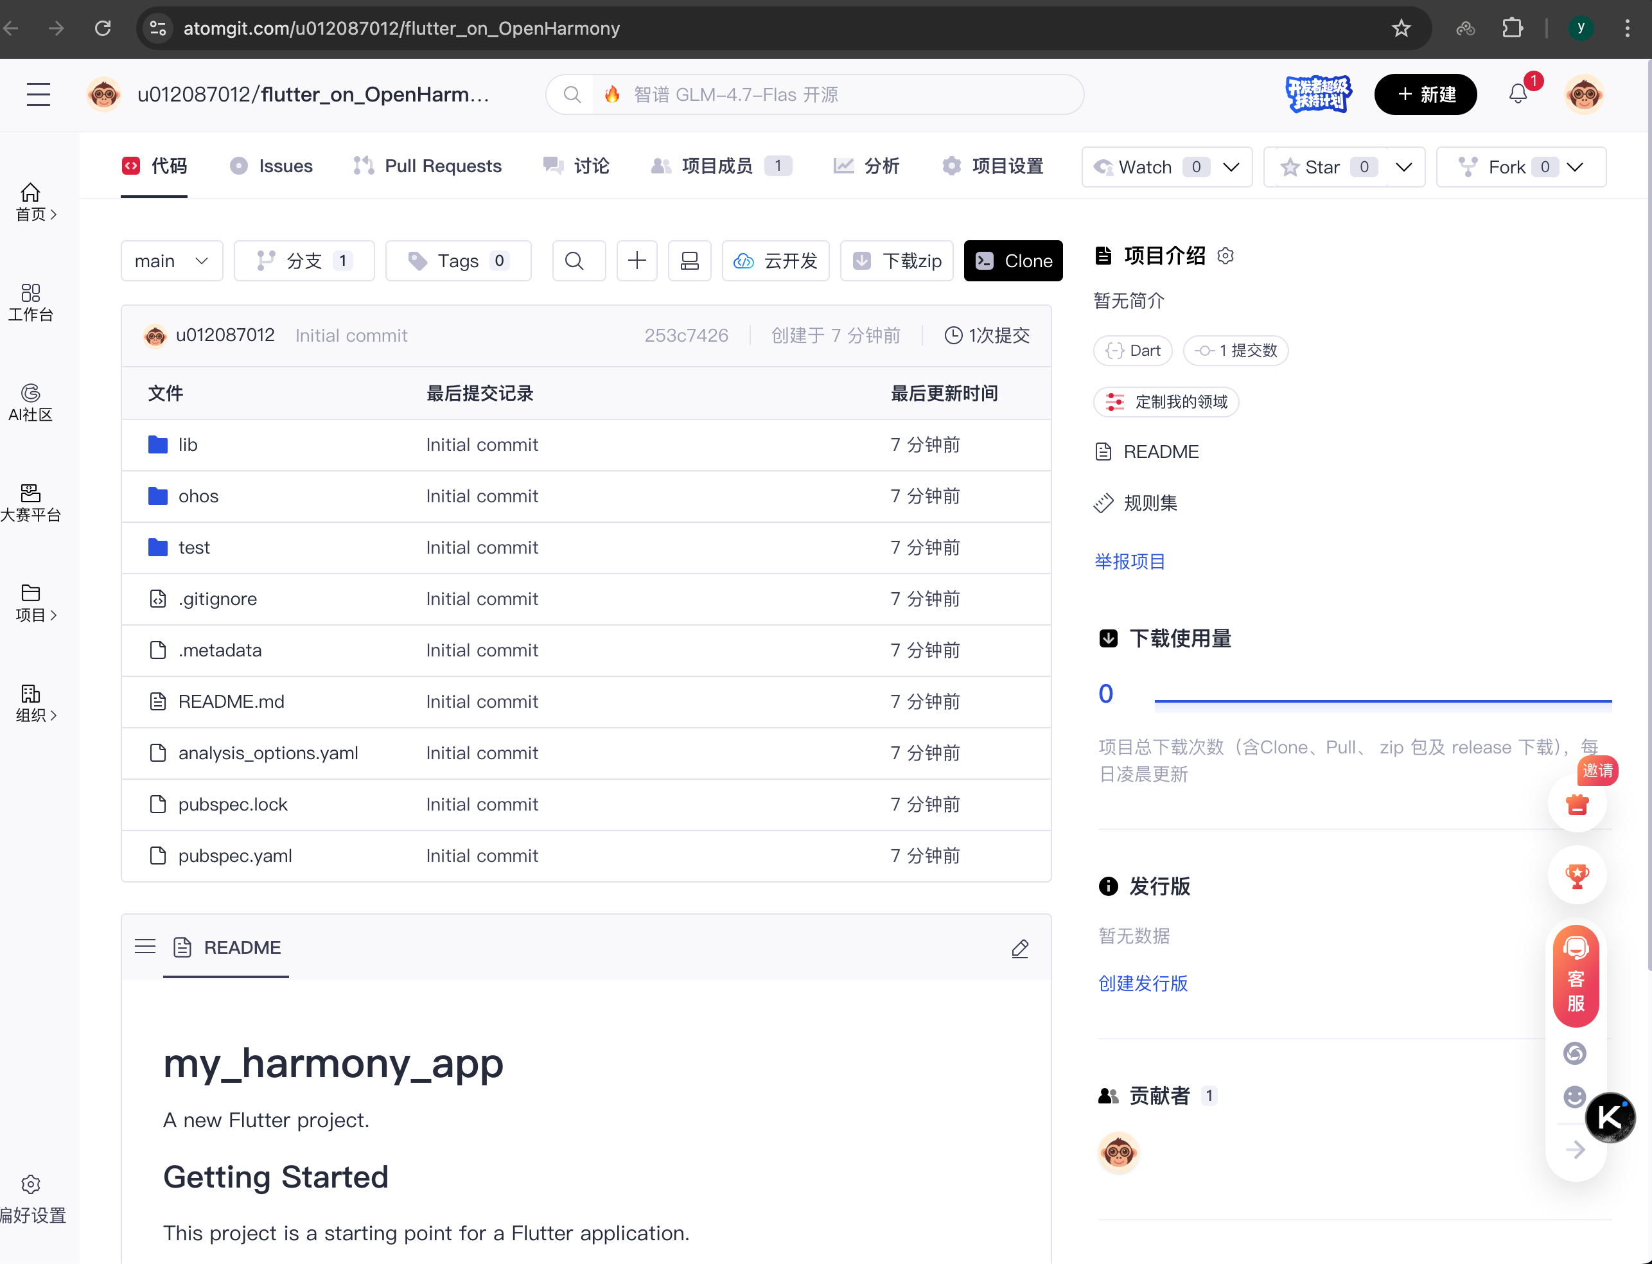Open the 客服 customer service widget
The image size is (1652, 1264).
click(1576, 976)
